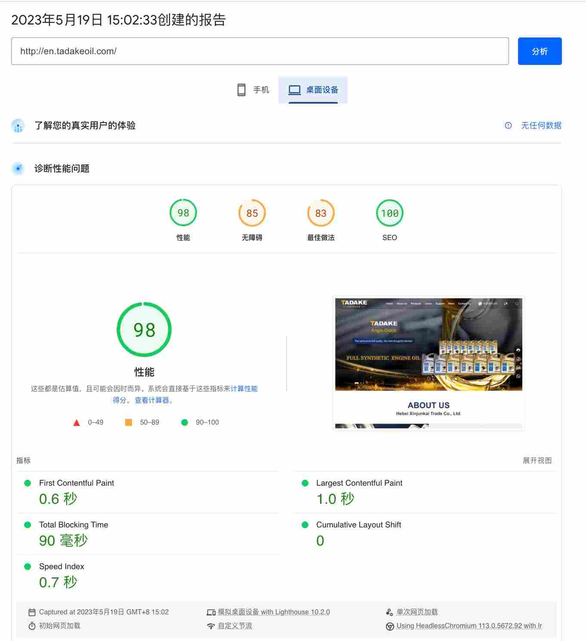Click the TADAKE page screenshot thumbnail
The width and height of the screenshot is (586, 641).
pyautogui.click(x=428, y=363)
